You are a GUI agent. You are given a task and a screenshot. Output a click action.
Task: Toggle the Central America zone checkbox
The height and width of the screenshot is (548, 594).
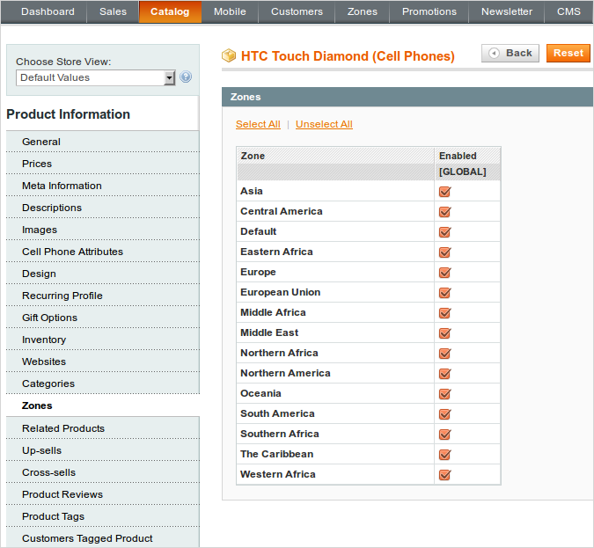[x=444, y=212]
